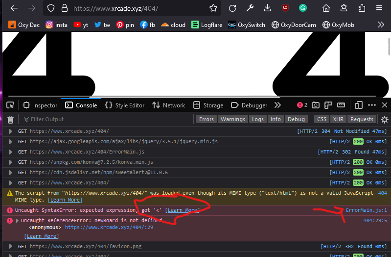The height and width of the screenshot is (257, 391).
Task: Expand GET konva.min.js request row
Action: (10, 162)
